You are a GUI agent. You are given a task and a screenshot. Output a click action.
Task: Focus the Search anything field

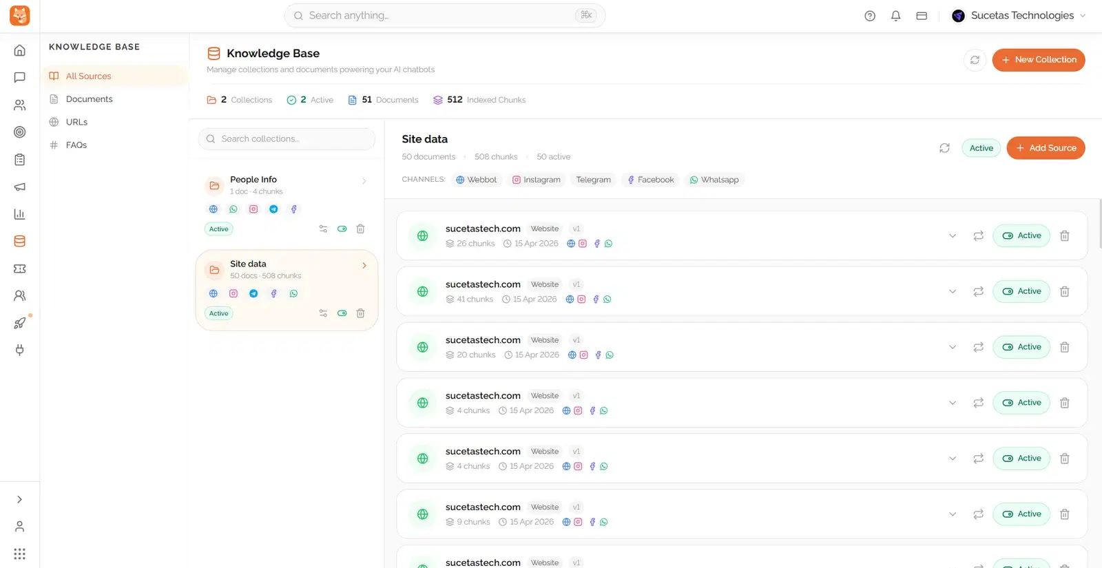click(444, 16)
